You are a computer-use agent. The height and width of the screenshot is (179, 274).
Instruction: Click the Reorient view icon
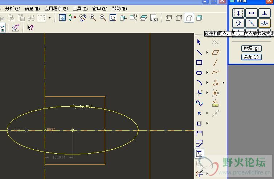pyautogui.click(x=123, y=18)
